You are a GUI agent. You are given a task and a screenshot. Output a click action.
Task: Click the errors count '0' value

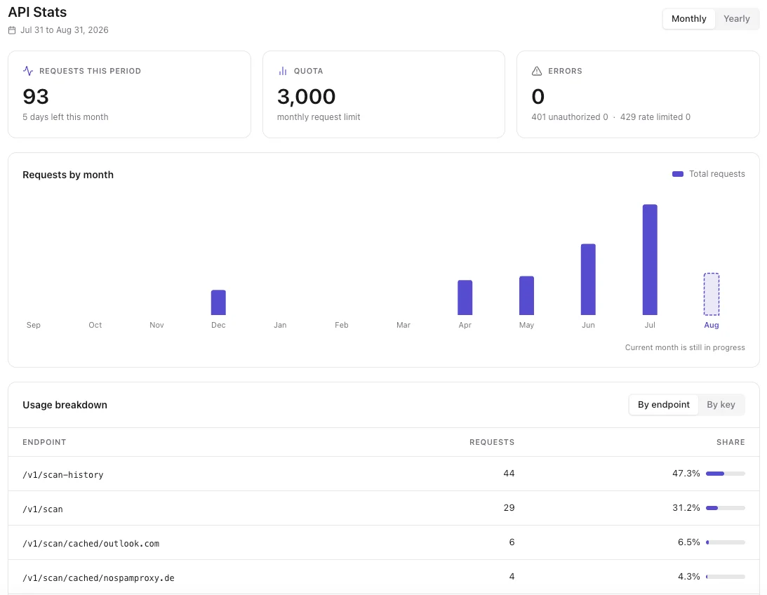coord(538,96)
